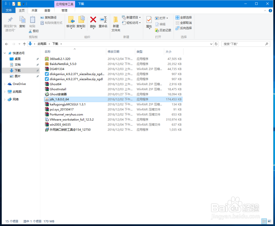The width and height of the screenshot is (275, 226).
Task: Open the address bar history dropdown
Action: pyautogui.click(x=211, y=44)
